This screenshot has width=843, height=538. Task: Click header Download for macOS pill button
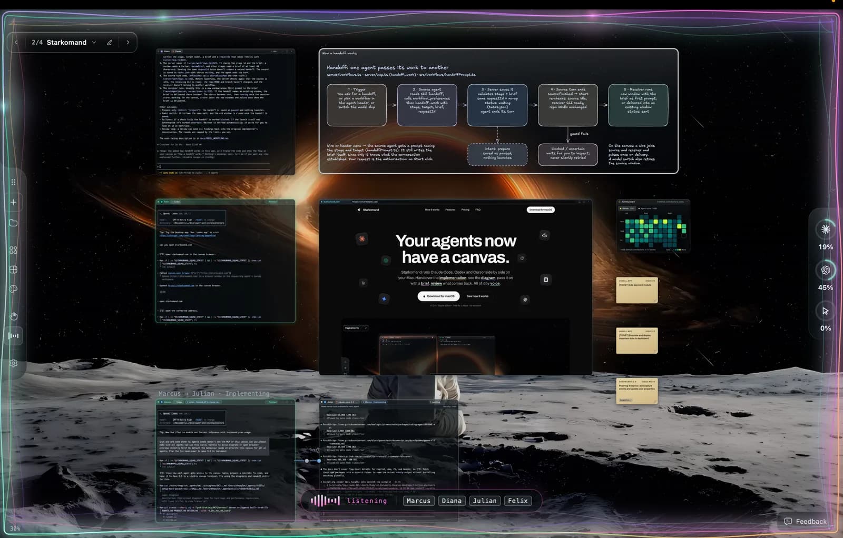coord(541,210)
